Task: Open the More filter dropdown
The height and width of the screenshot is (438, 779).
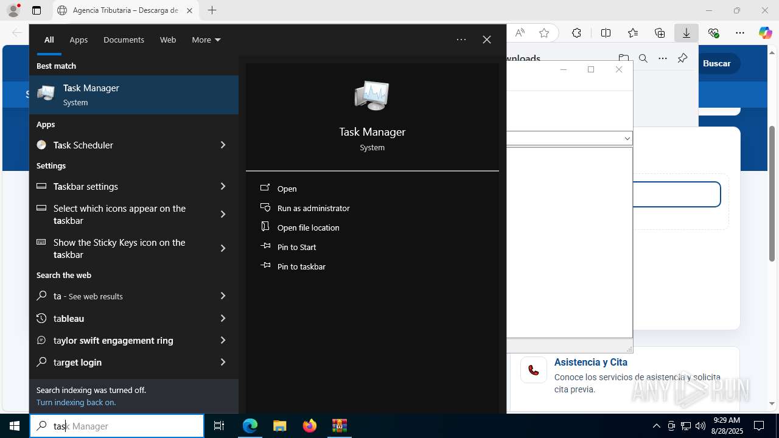Action: coord(206,40)
